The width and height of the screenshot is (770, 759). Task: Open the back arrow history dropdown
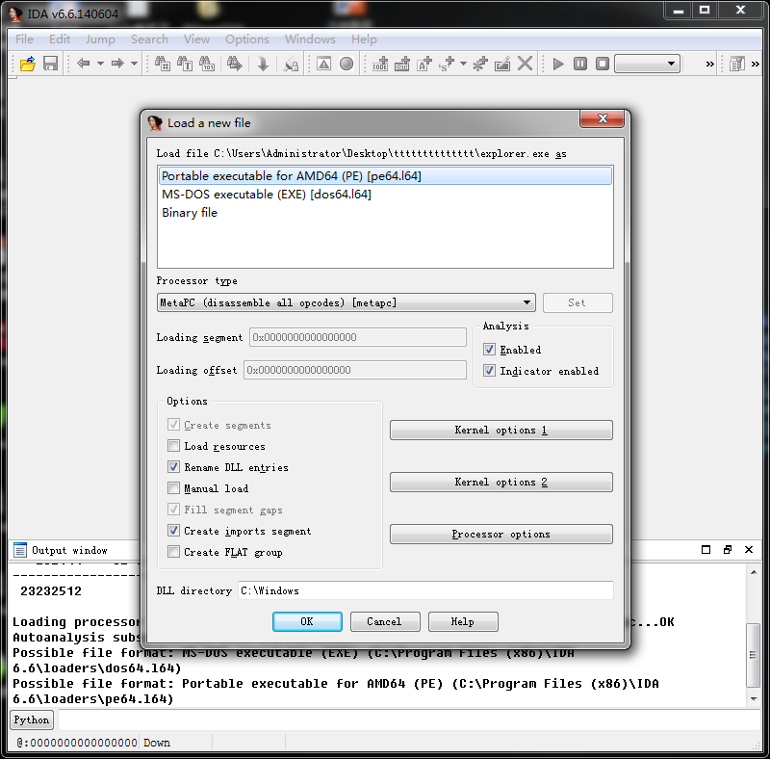(100, 64)
